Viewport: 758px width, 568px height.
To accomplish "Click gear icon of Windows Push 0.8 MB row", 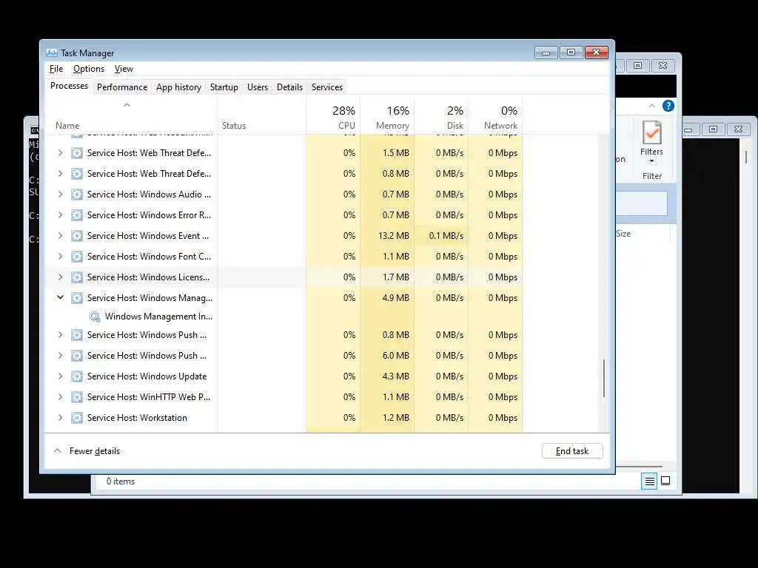I will click(x=77, y=335).
